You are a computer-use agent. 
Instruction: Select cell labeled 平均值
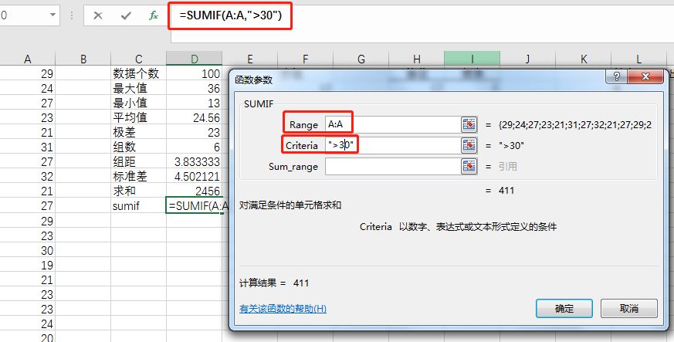[138, 117]
